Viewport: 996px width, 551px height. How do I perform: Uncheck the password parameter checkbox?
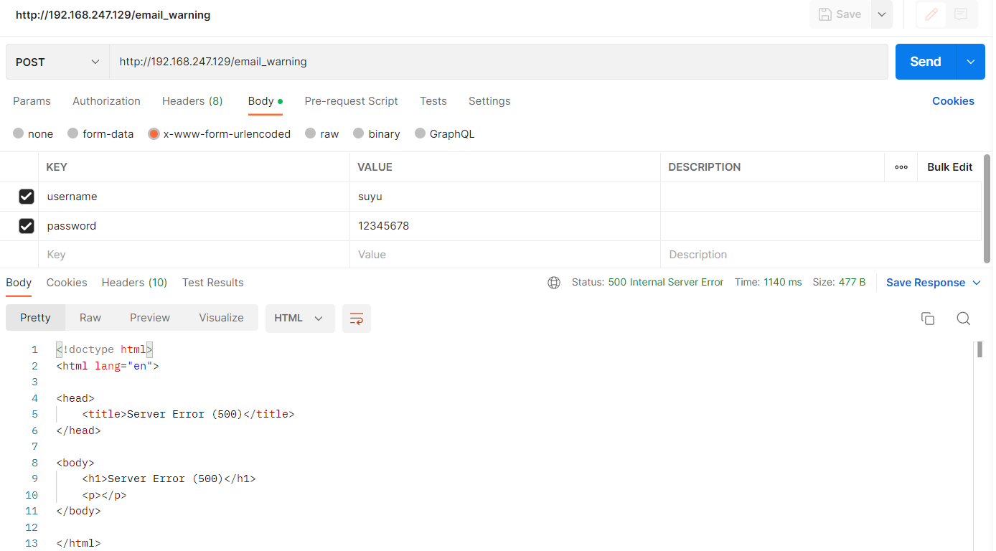pos(27,226)
